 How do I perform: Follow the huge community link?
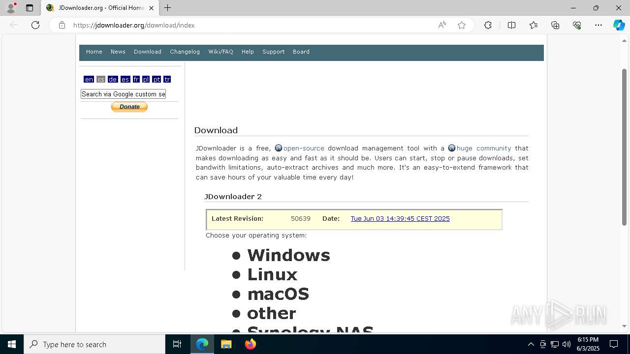[x=484, y=148]
